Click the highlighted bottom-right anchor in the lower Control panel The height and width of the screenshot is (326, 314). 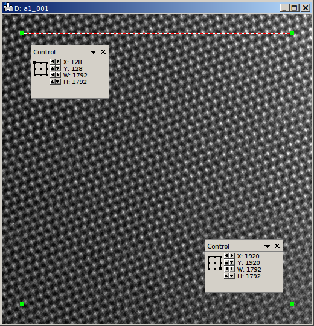pyautogui.click(x=220, y=269)
